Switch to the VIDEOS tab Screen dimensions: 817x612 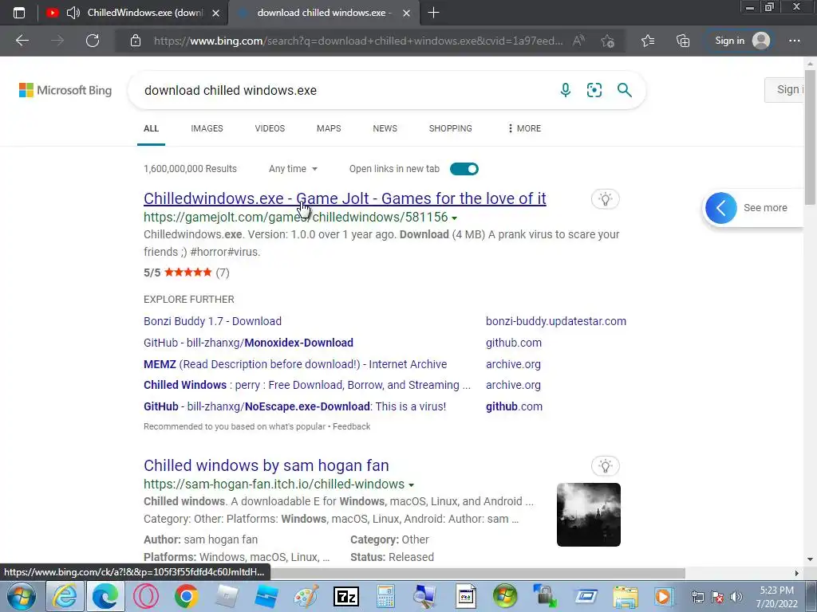pyautogui.click(x=270, y=128)
